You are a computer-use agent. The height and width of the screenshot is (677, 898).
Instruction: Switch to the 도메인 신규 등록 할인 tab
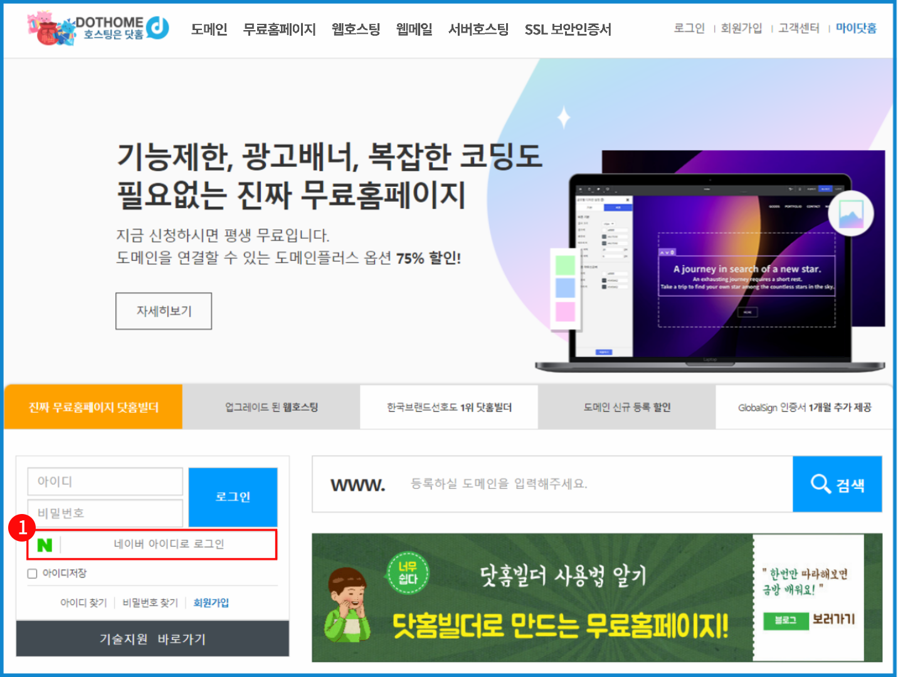pos(626,407)
